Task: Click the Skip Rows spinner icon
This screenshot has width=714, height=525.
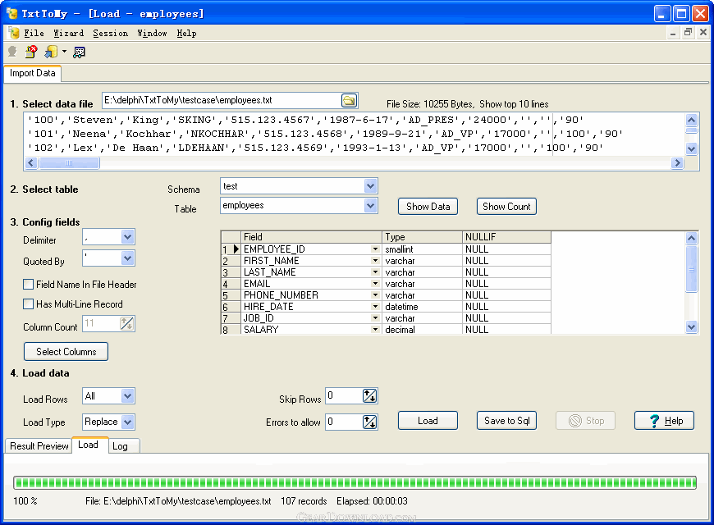Action: click(370, 396)
